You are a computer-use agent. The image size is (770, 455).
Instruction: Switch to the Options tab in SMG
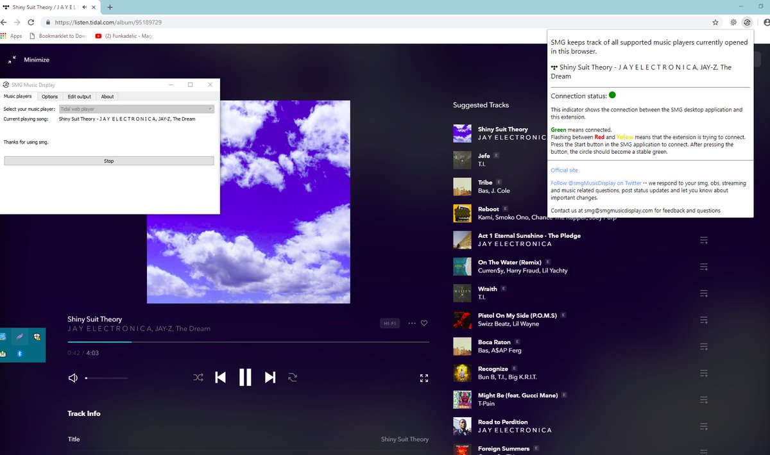point(49,96)
